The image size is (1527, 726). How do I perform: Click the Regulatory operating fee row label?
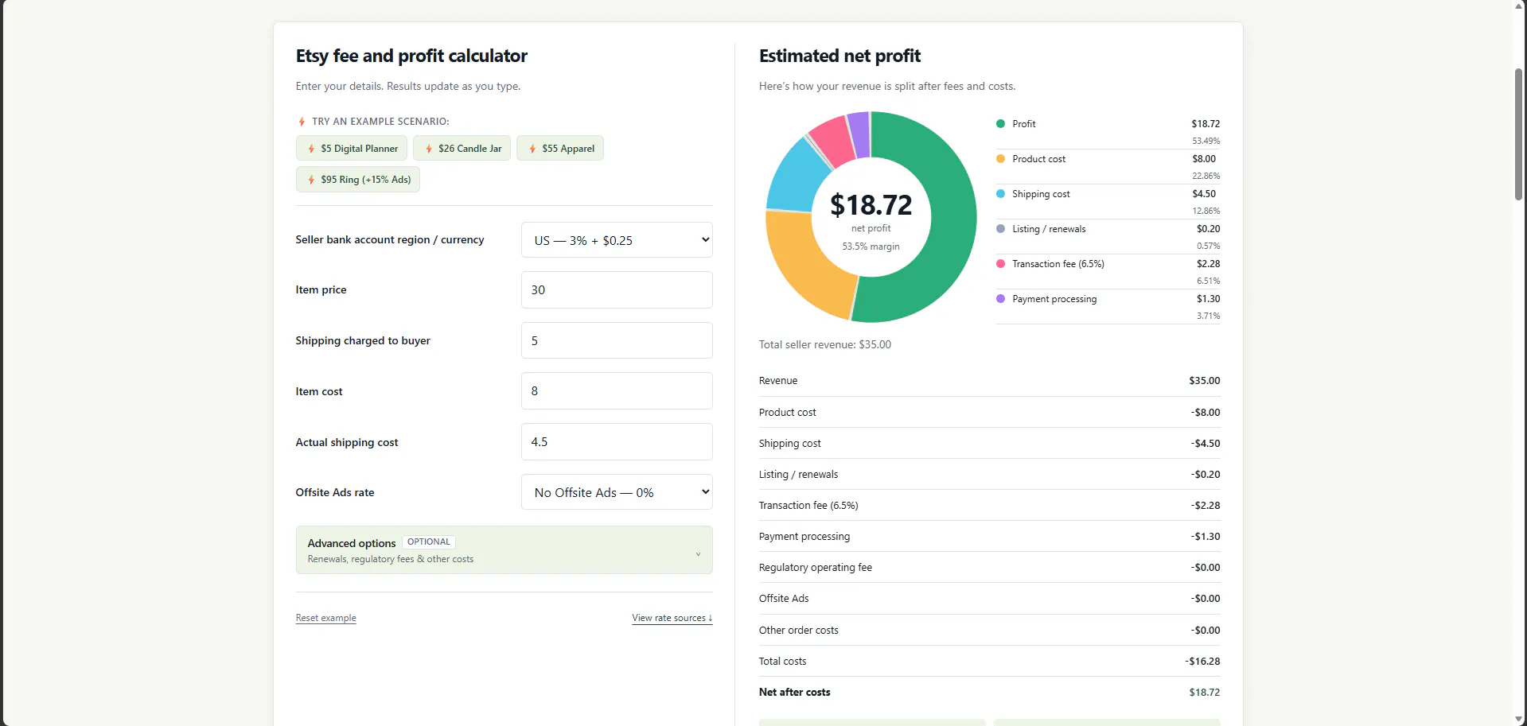pyautogui.click(x=815, y=568)
